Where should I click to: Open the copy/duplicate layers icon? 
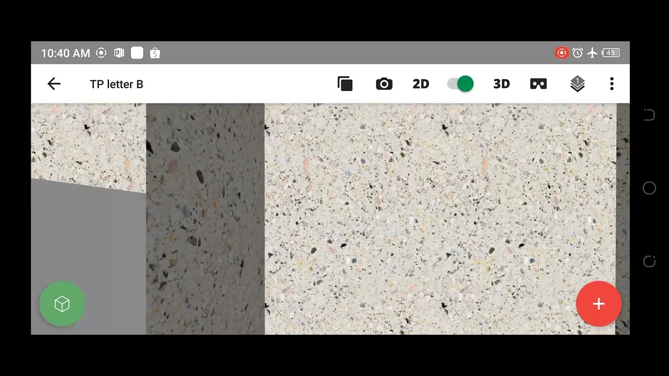[345, 84]
